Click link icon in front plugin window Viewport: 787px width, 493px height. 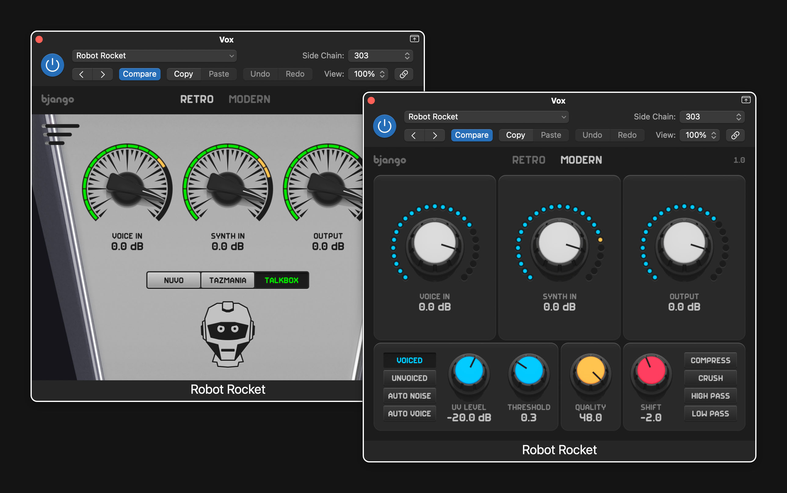pyautogui.click(x=735, y=135)
